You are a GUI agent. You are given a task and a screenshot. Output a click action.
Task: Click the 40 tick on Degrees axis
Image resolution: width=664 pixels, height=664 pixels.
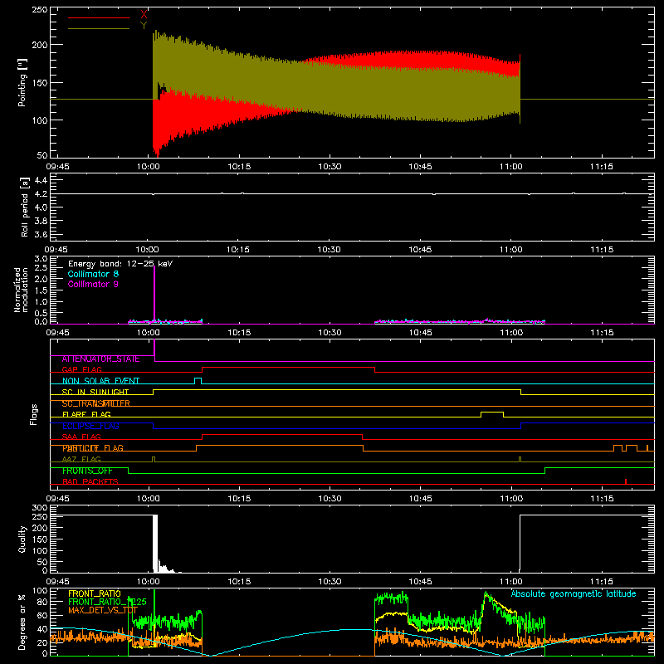tap(43, 629)
